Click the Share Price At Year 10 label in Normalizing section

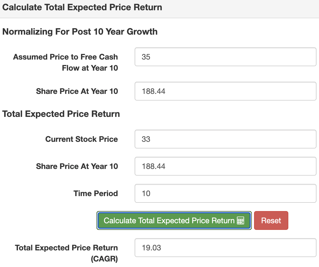click(77, 91)
